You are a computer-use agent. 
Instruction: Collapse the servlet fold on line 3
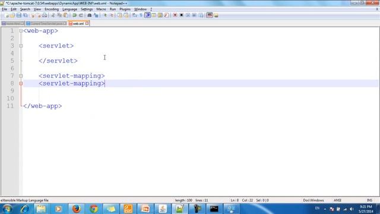(21, 46)
